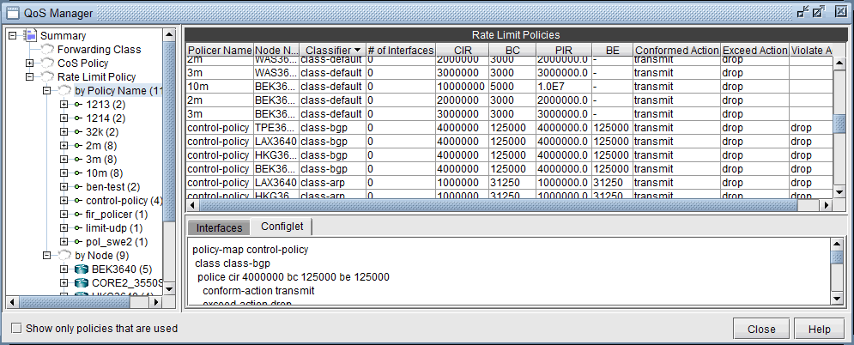
Task: Select the Configlet tab
Action: coord(282,227)
